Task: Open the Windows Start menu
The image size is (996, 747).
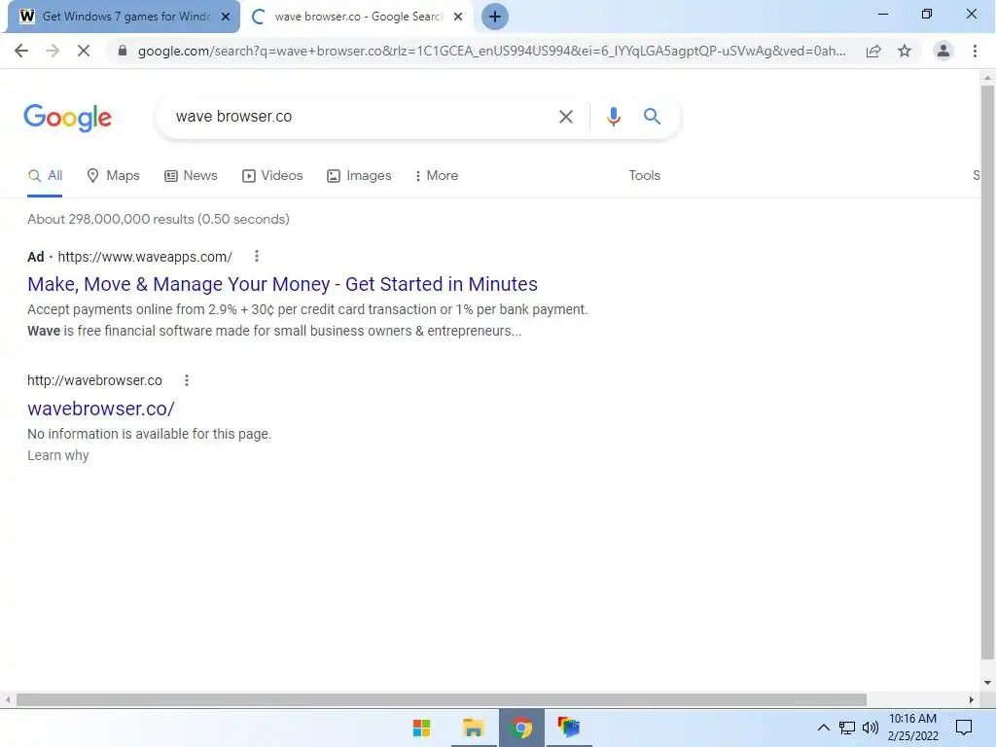Action: point(421,728)
